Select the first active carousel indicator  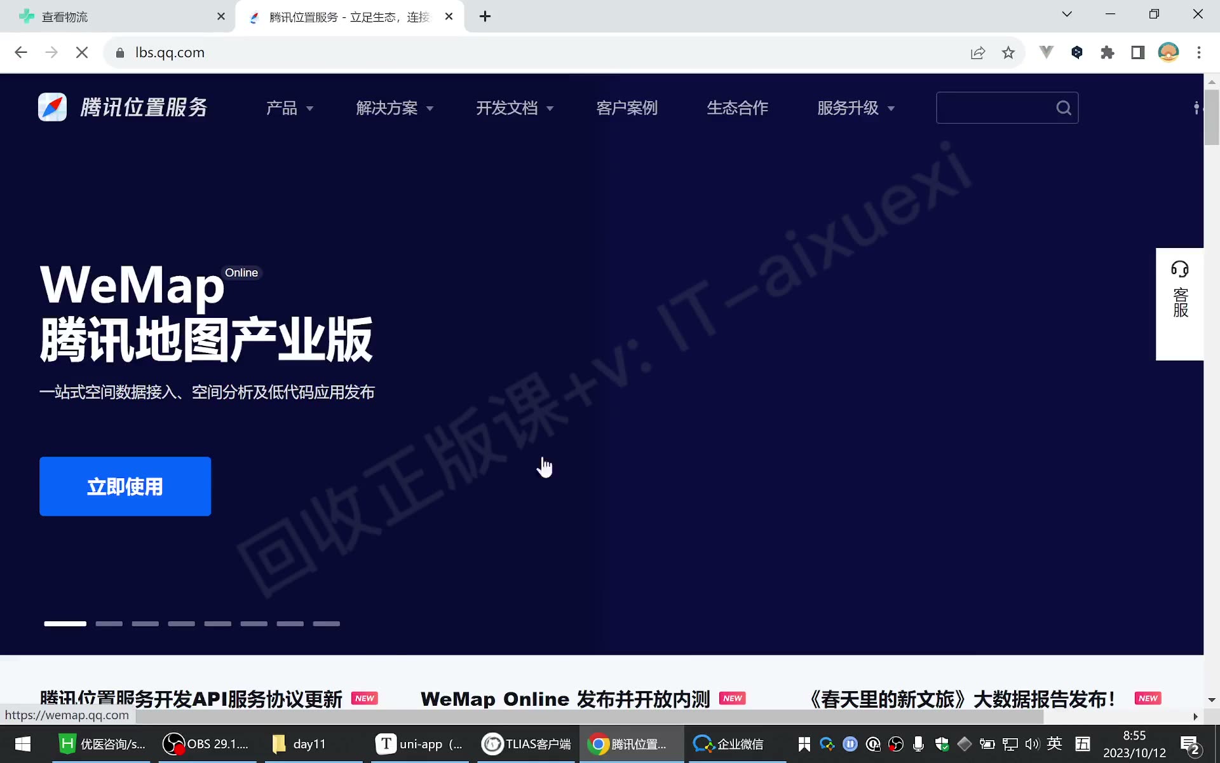[x=65, y=624]
